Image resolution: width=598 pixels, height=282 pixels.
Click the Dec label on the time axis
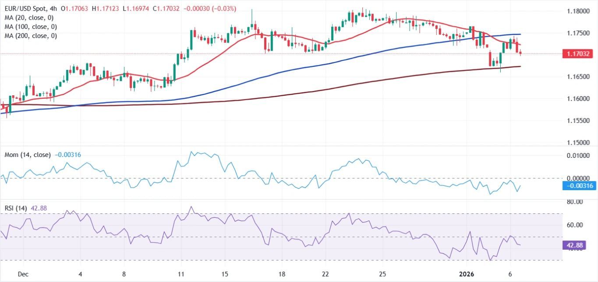point(23,274)
